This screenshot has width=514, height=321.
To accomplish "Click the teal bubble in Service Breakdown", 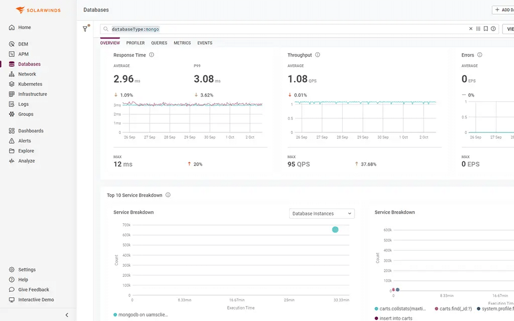I will coord(335,230).
